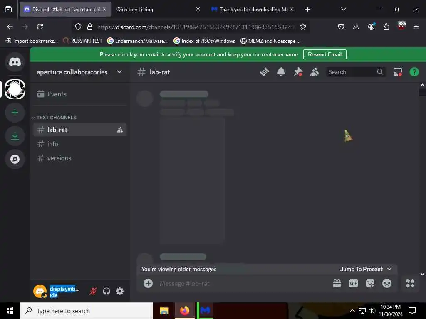Open Download Apps icon in server sidebar

point(15,136)
